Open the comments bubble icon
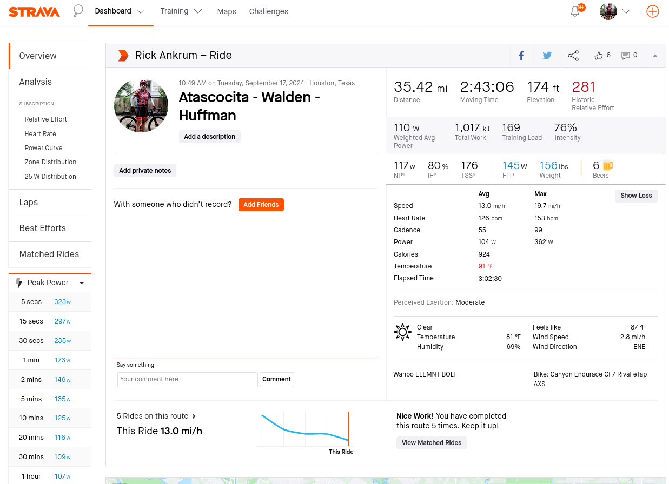669x484 pixels. coord(626,56)
